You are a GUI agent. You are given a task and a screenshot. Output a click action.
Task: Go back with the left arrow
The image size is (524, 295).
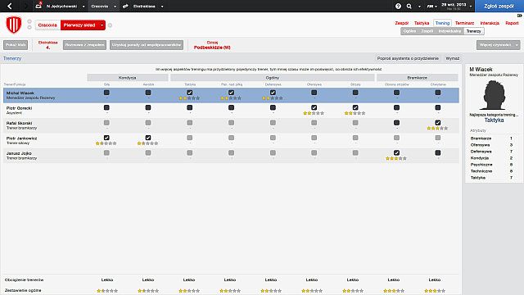pyautogui.click(x=9, y=6)
